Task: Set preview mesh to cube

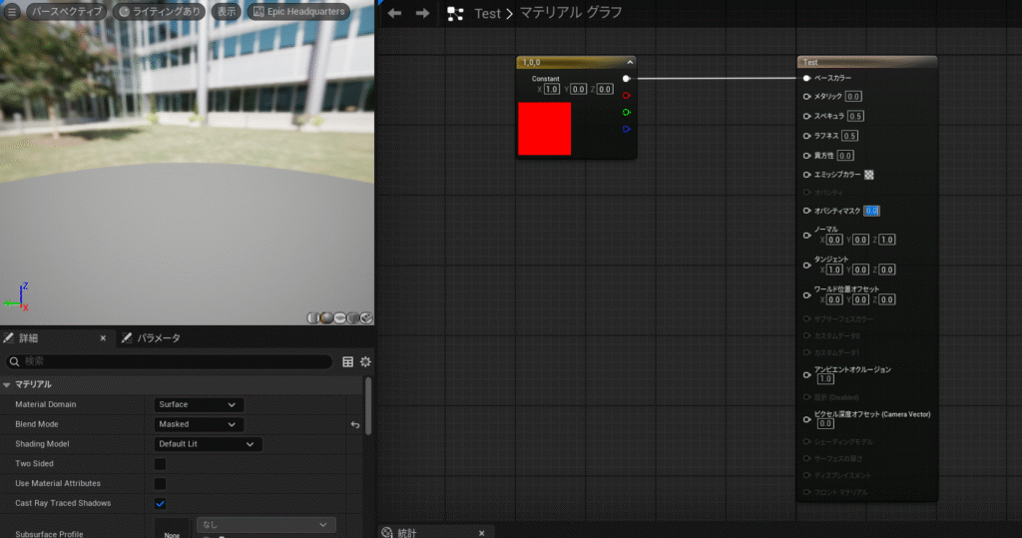Action: pyautogui.click(x=353, y=318)
